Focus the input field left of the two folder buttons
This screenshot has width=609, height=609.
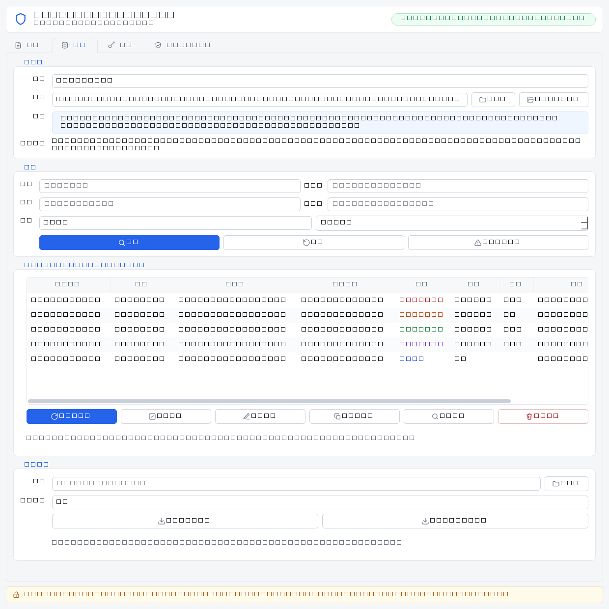point(260,100)
